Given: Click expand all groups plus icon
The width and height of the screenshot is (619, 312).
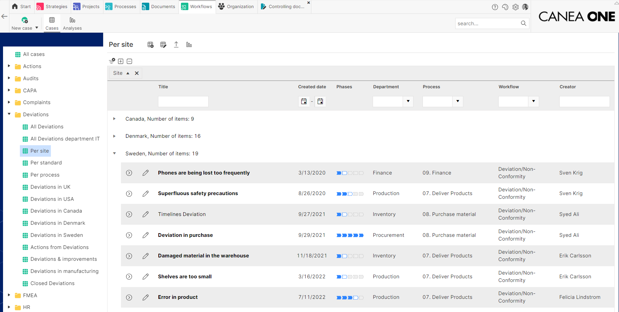Looking at the screenshot, I should pos(121,61).
